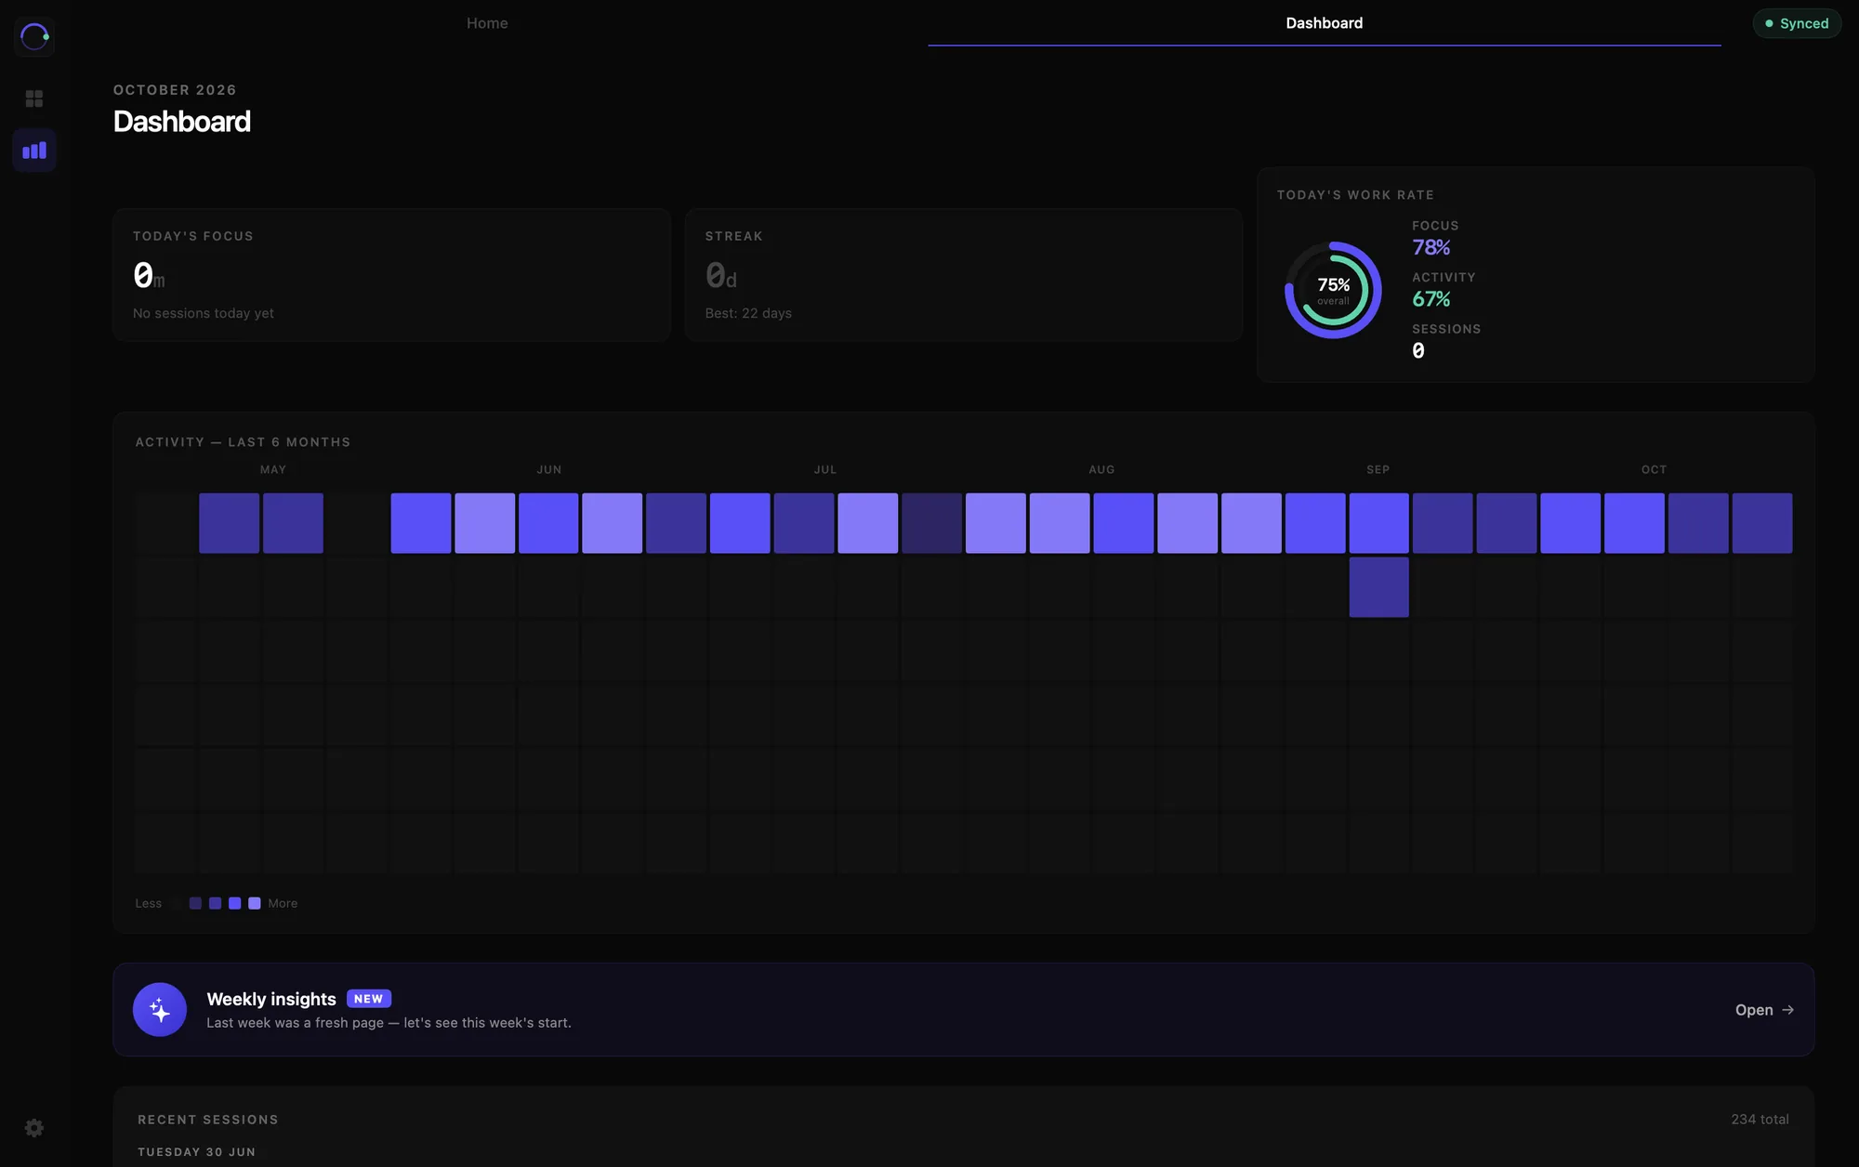The height and width of the screenshot is (1167, 1859).
Task: Open settings via the gear icon
Action: [34, 1128]
